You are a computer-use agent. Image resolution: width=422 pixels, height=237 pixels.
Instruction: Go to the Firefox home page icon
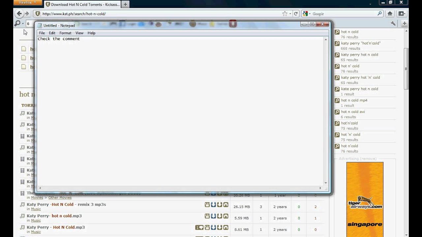pos(390,14)
